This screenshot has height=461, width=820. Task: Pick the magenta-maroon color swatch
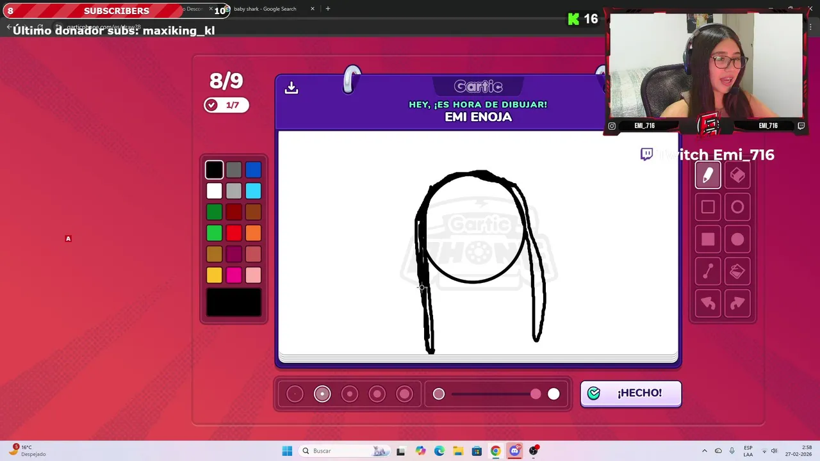(x=234, y=254)
